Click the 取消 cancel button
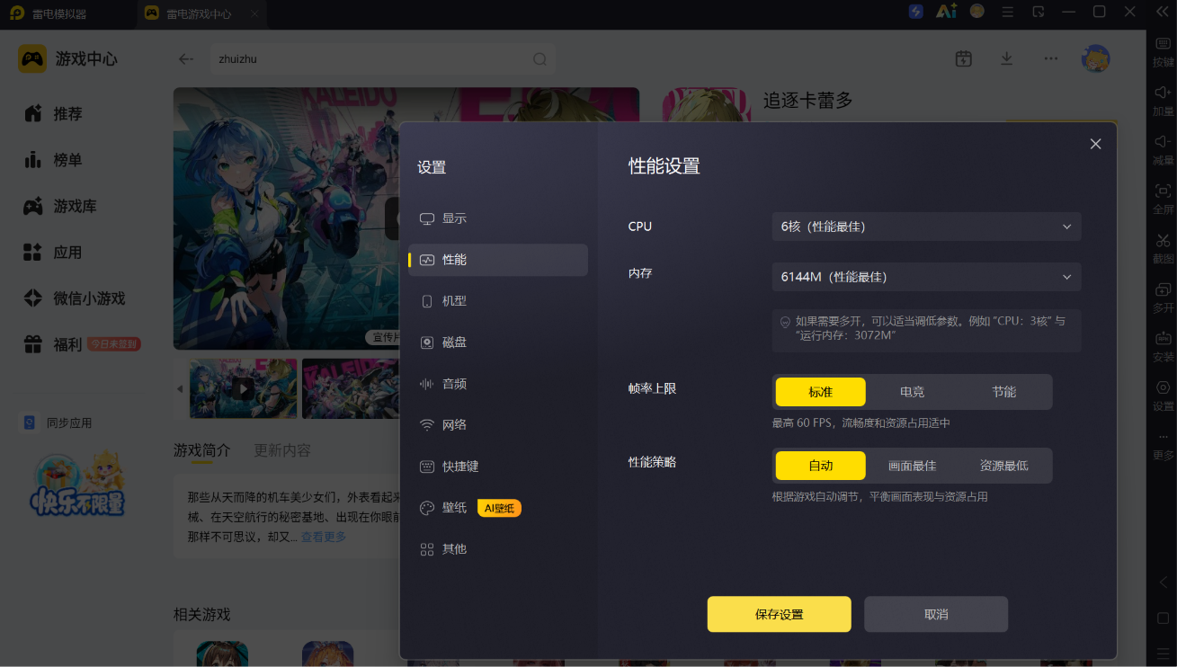Viewport: 1177px width, 667px height. [936, 614]
